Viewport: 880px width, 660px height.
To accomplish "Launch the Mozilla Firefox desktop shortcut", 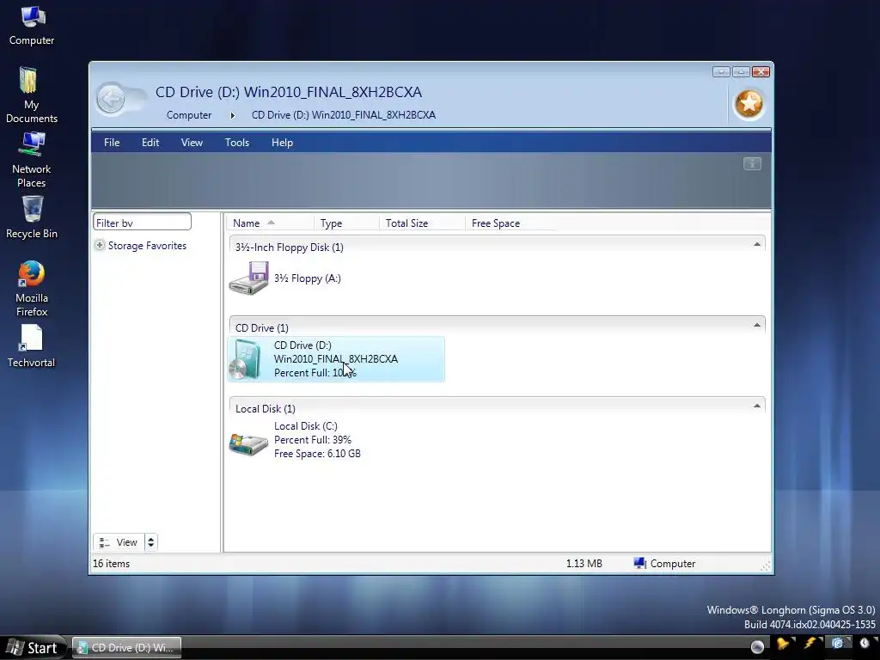I will 32,274.
